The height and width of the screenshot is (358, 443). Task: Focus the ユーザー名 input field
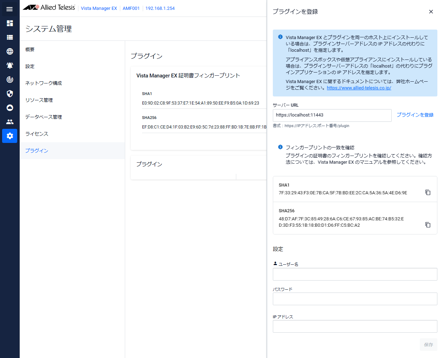[x=355, y=274]
